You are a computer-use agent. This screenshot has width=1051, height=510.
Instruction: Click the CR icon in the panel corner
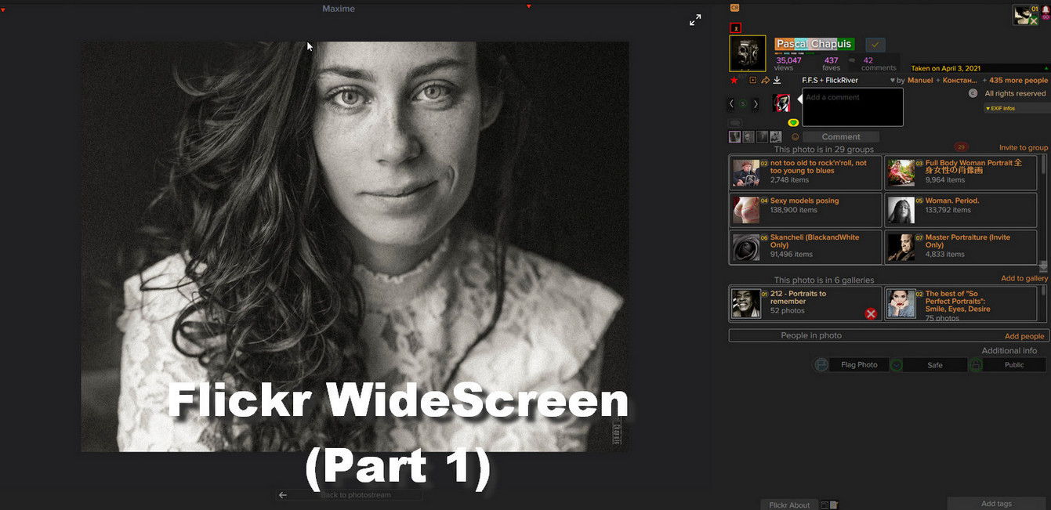(x=734, y=7)
